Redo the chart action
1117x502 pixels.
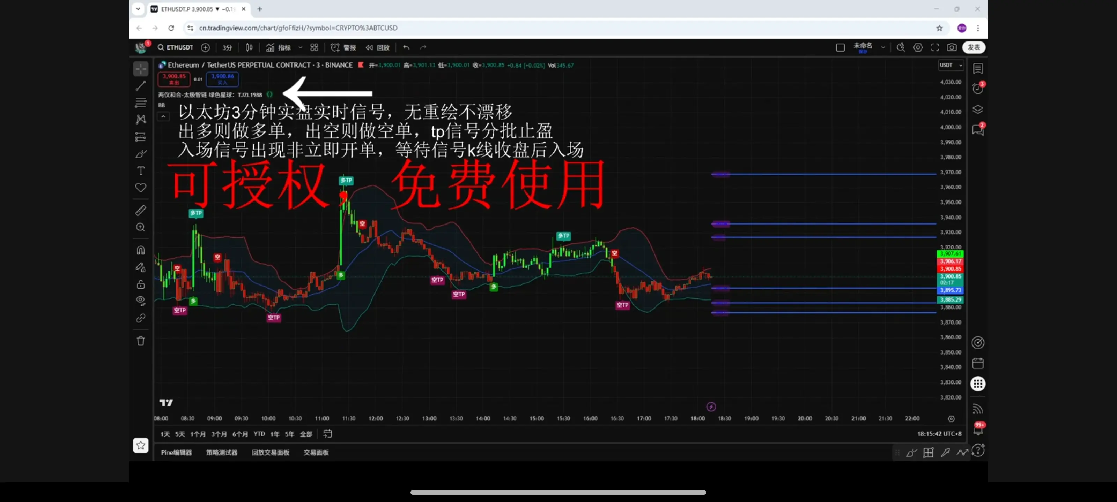click(x=423, y=48)
